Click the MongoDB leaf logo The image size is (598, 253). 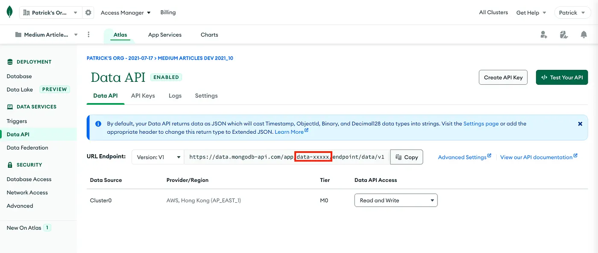(x=9, y=12)
